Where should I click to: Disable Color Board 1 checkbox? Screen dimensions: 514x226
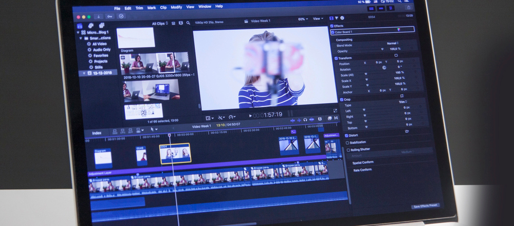(x=333, y=32)
